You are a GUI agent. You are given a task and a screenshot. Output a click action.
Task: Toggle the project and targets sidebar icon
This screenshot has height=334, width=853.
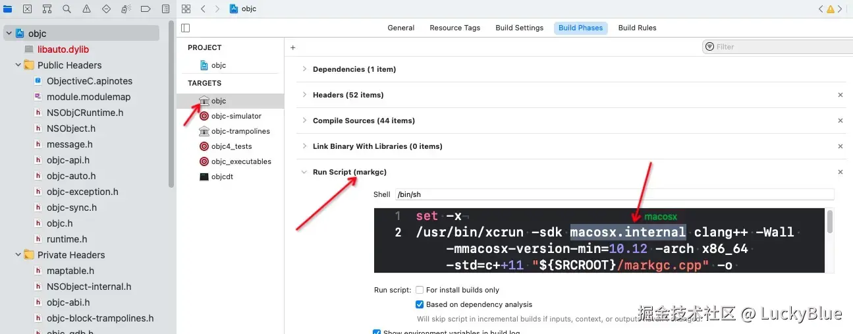(x=186, y=28)
